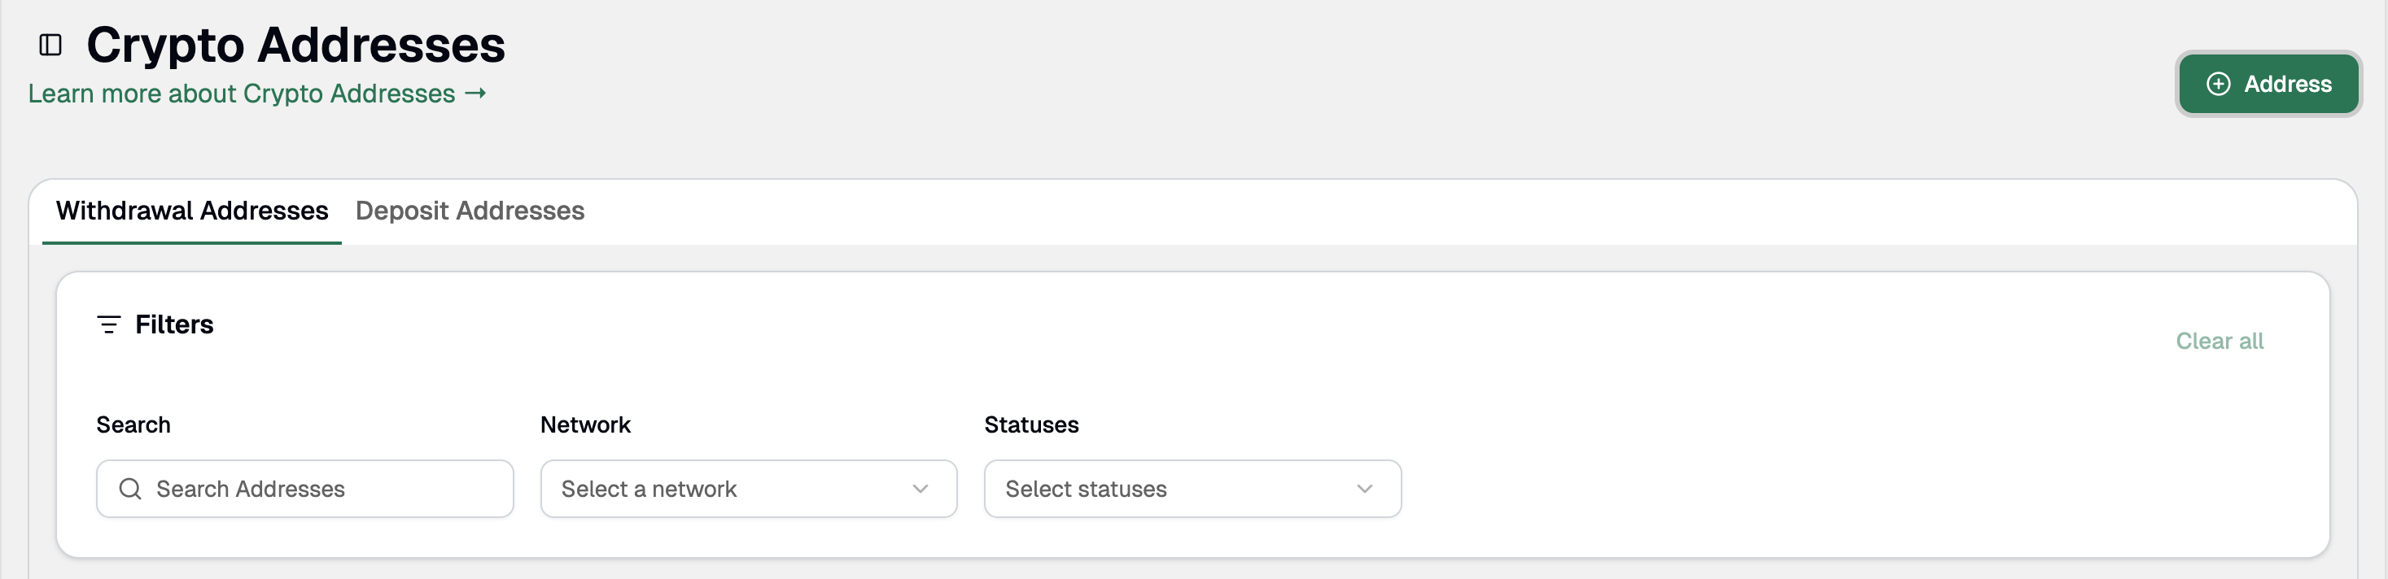
Task: Click the arrow icon after Learn more link
Action: click(475, 94)
